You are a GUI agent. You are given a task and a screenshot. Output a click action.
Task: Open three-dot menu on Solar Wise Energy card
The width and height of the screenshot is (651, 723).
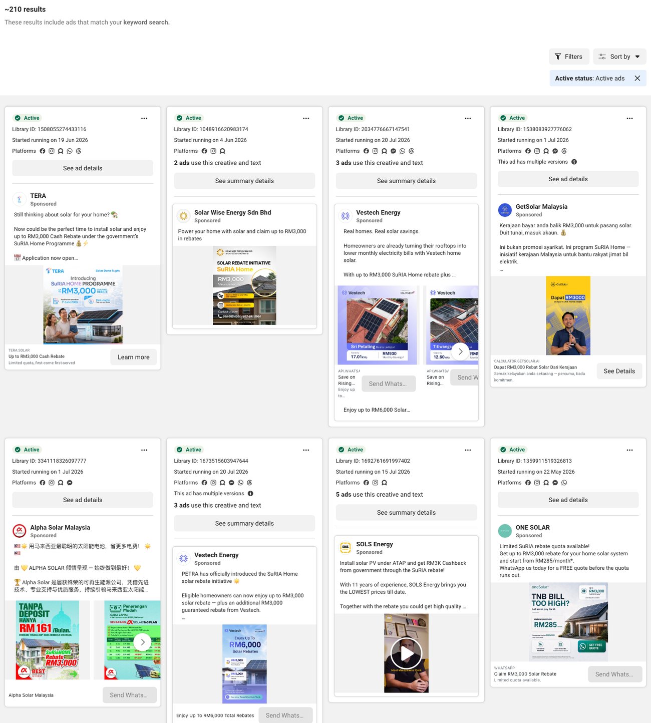pos(306,118)
